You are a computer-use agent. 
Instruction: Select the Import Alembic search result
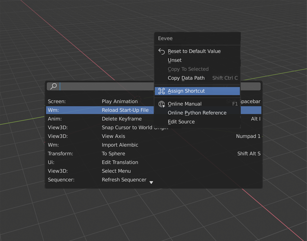pyautogui.click(x=153, y=145)
